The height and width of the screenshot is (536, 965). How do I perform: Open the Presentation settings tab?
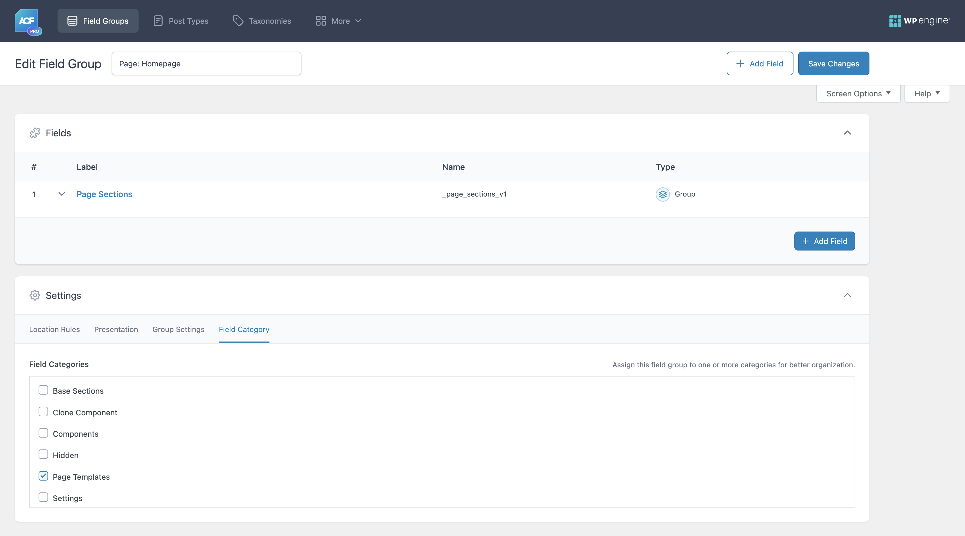[116, 329]
